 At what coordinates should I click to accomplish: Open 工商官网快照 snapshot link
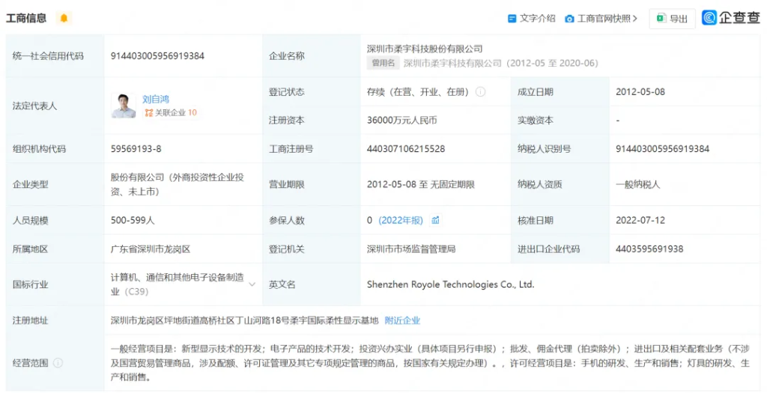click(604, 19)
